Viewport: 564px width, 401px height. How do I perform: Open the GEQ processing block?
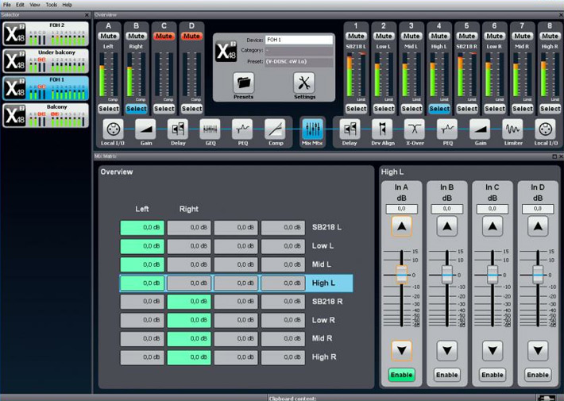pos(210,129)
